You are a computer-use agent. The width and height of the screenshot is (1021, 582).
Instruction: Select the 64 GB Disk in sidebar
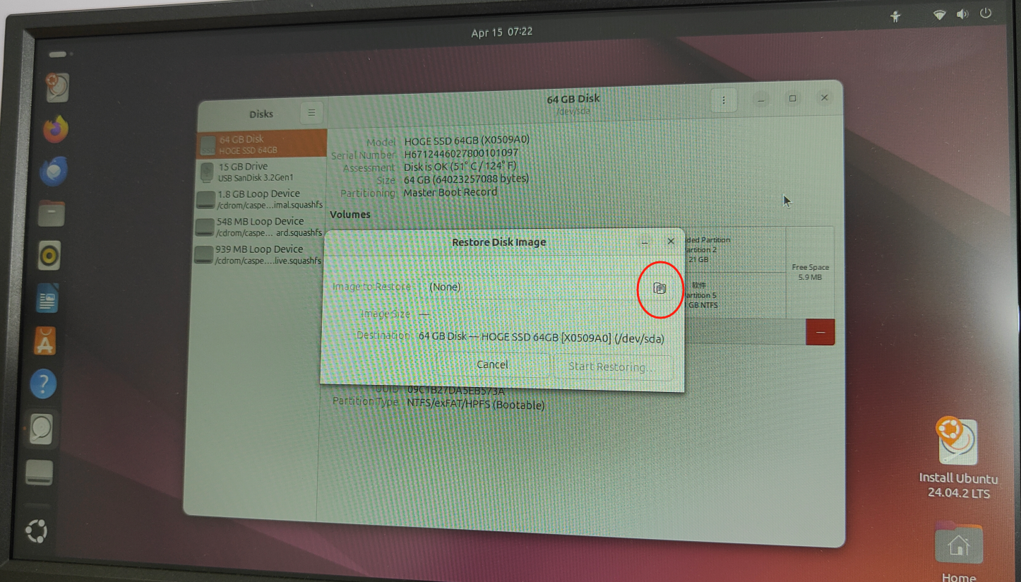261,144
